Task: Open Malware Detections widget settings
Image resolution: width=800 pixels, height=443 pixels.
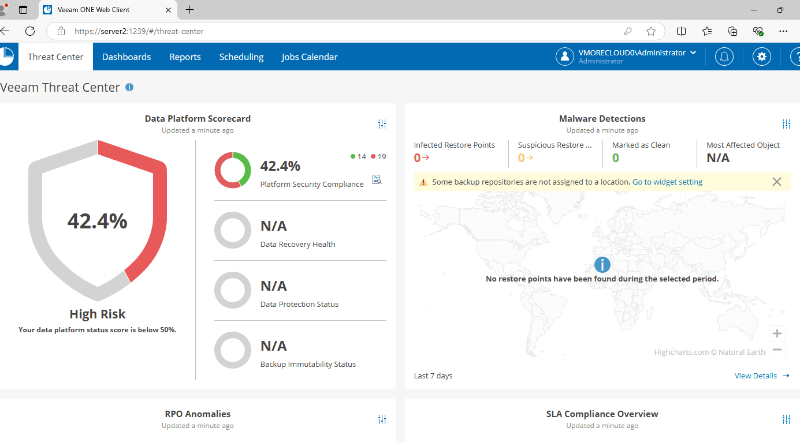Action: point(786,123)
